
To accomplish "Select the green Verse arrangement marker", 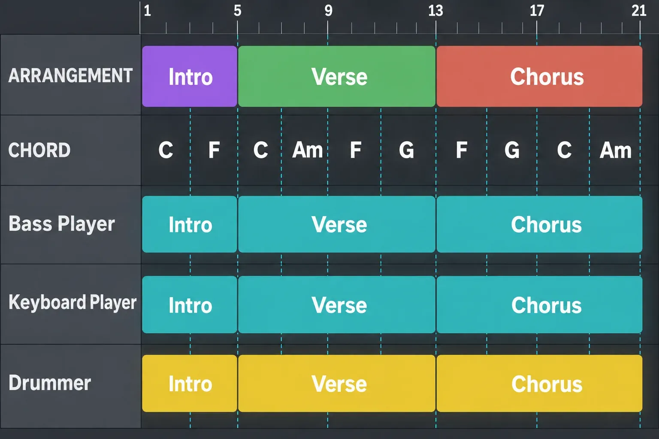I will 337,76.
